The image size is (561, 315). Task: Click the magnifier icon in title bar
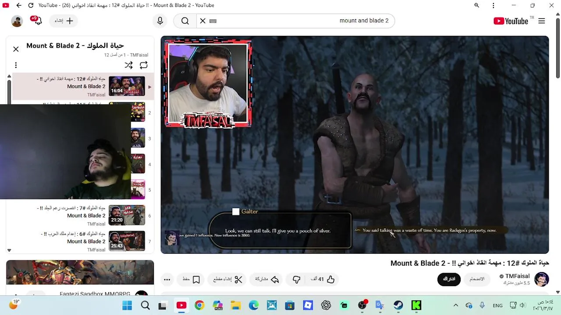click(476, 5)
